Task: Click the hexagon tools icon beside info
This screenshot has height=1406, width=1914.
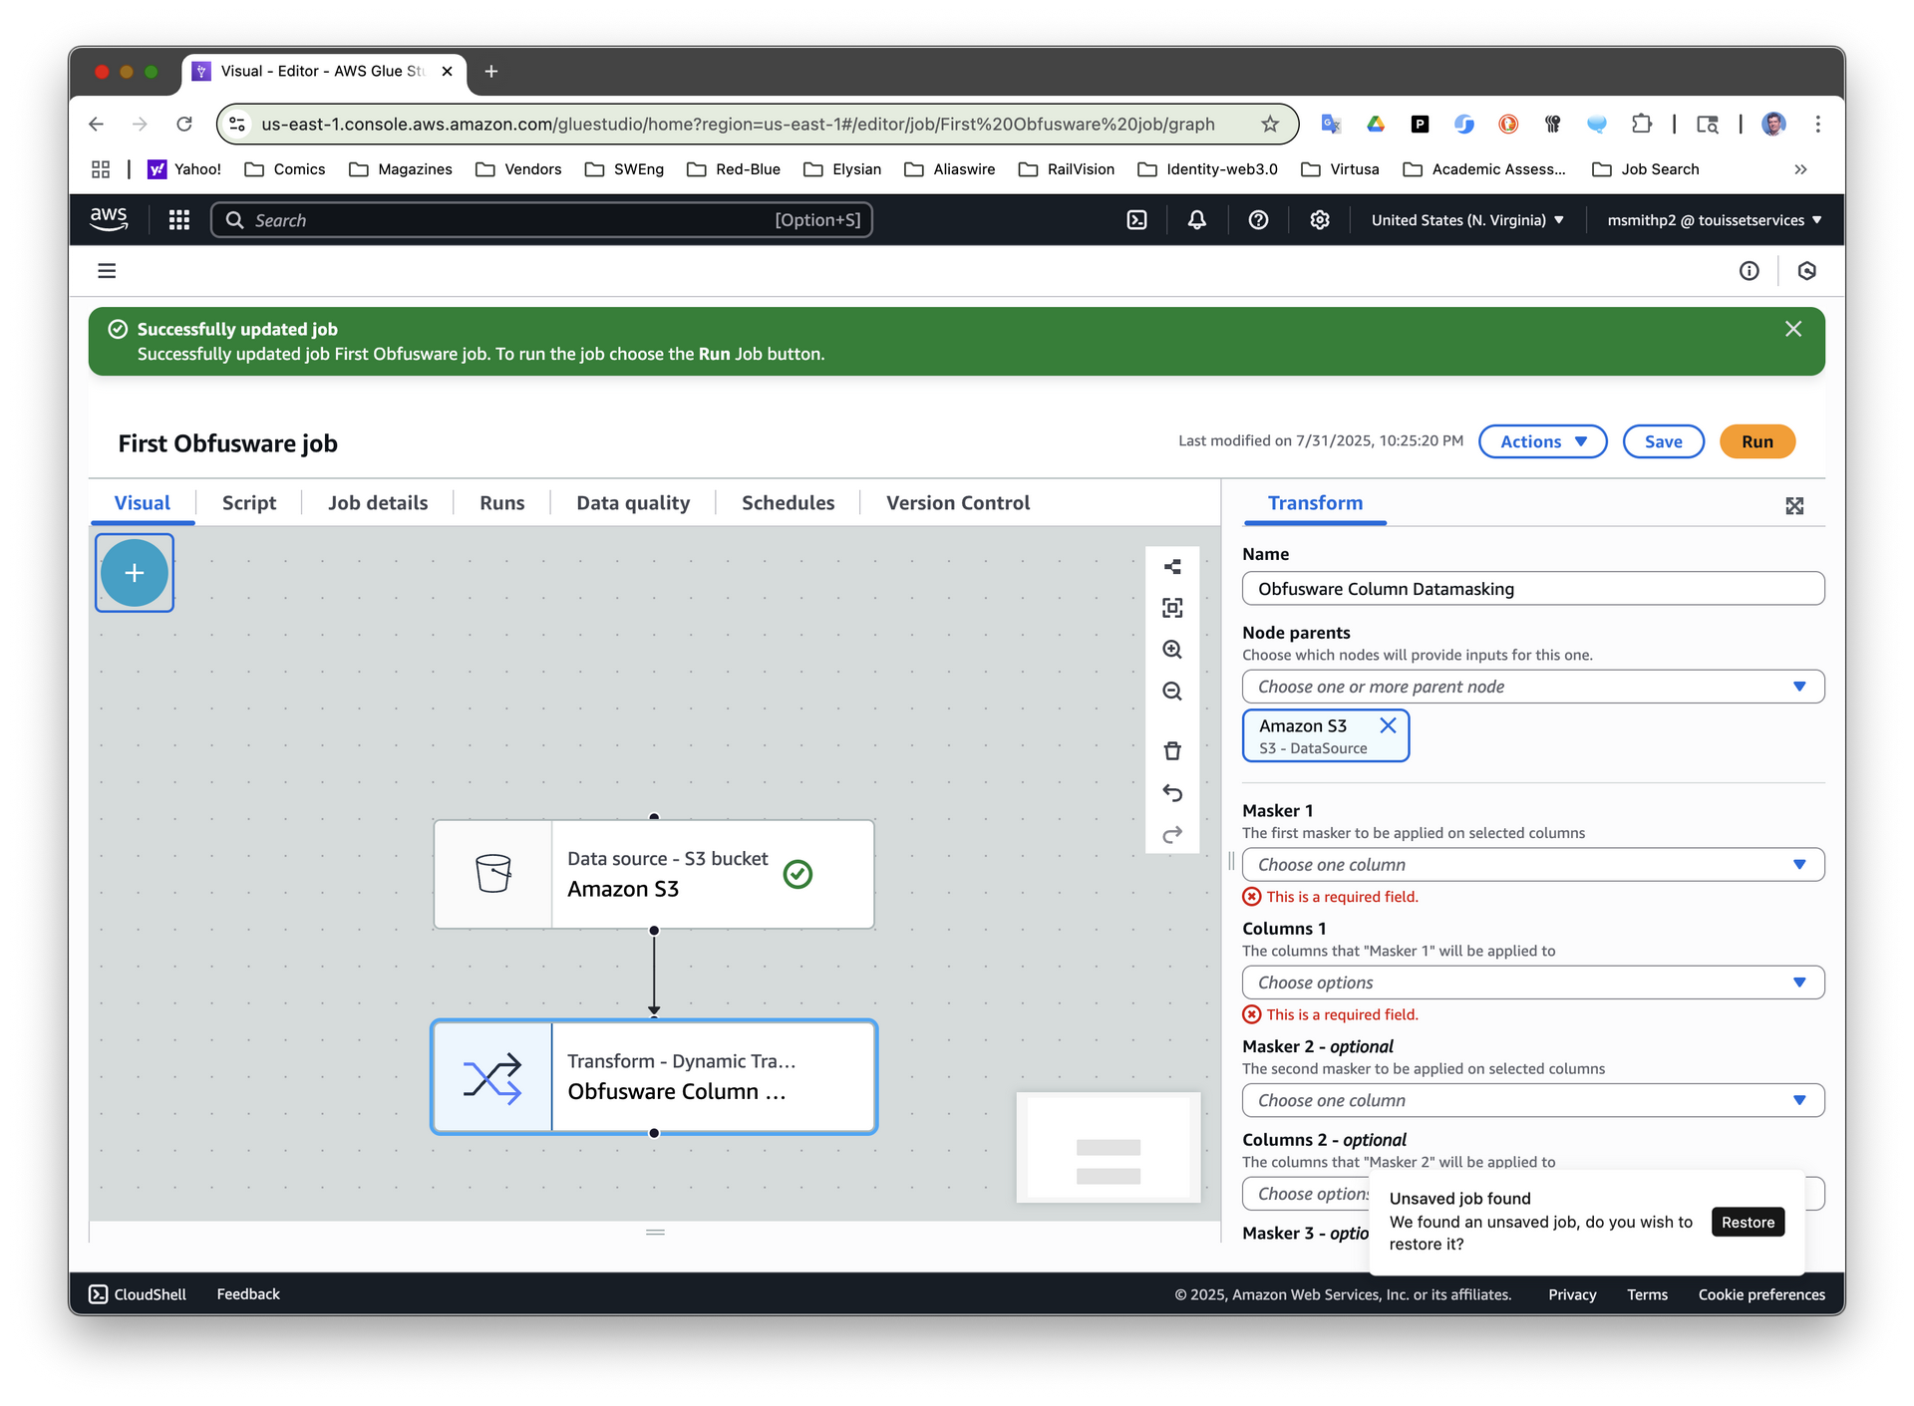Action: (1806, 271)
